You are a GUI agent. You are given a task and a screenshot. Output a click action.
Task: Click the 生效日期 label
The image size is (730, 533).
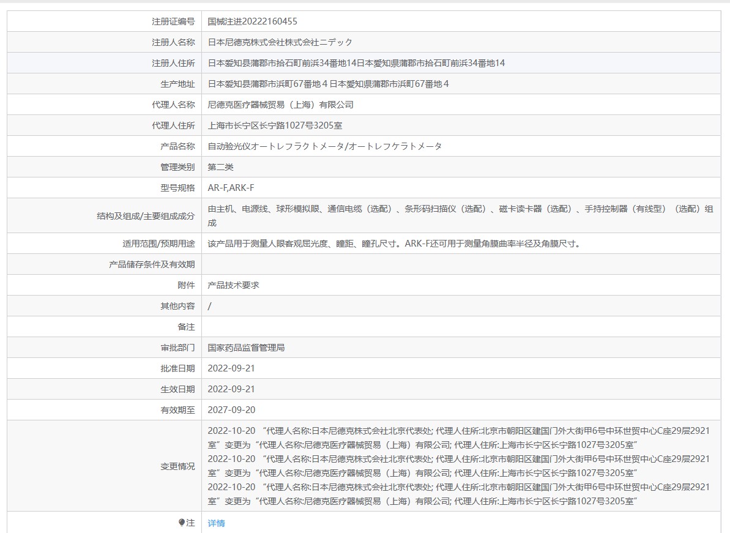click(177, 389)
